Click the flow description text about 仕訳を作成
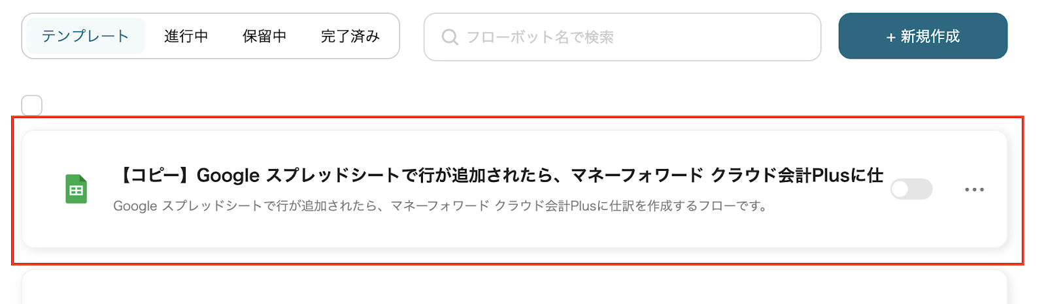 [x=440, y=206]
